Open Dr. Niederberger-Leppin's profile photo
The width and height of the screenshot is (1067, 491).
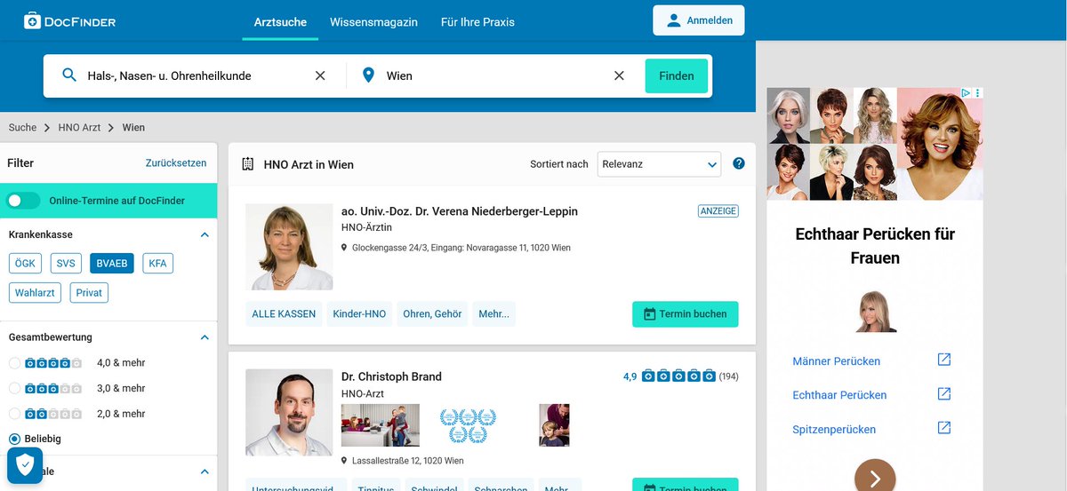(x=289, y=247)
